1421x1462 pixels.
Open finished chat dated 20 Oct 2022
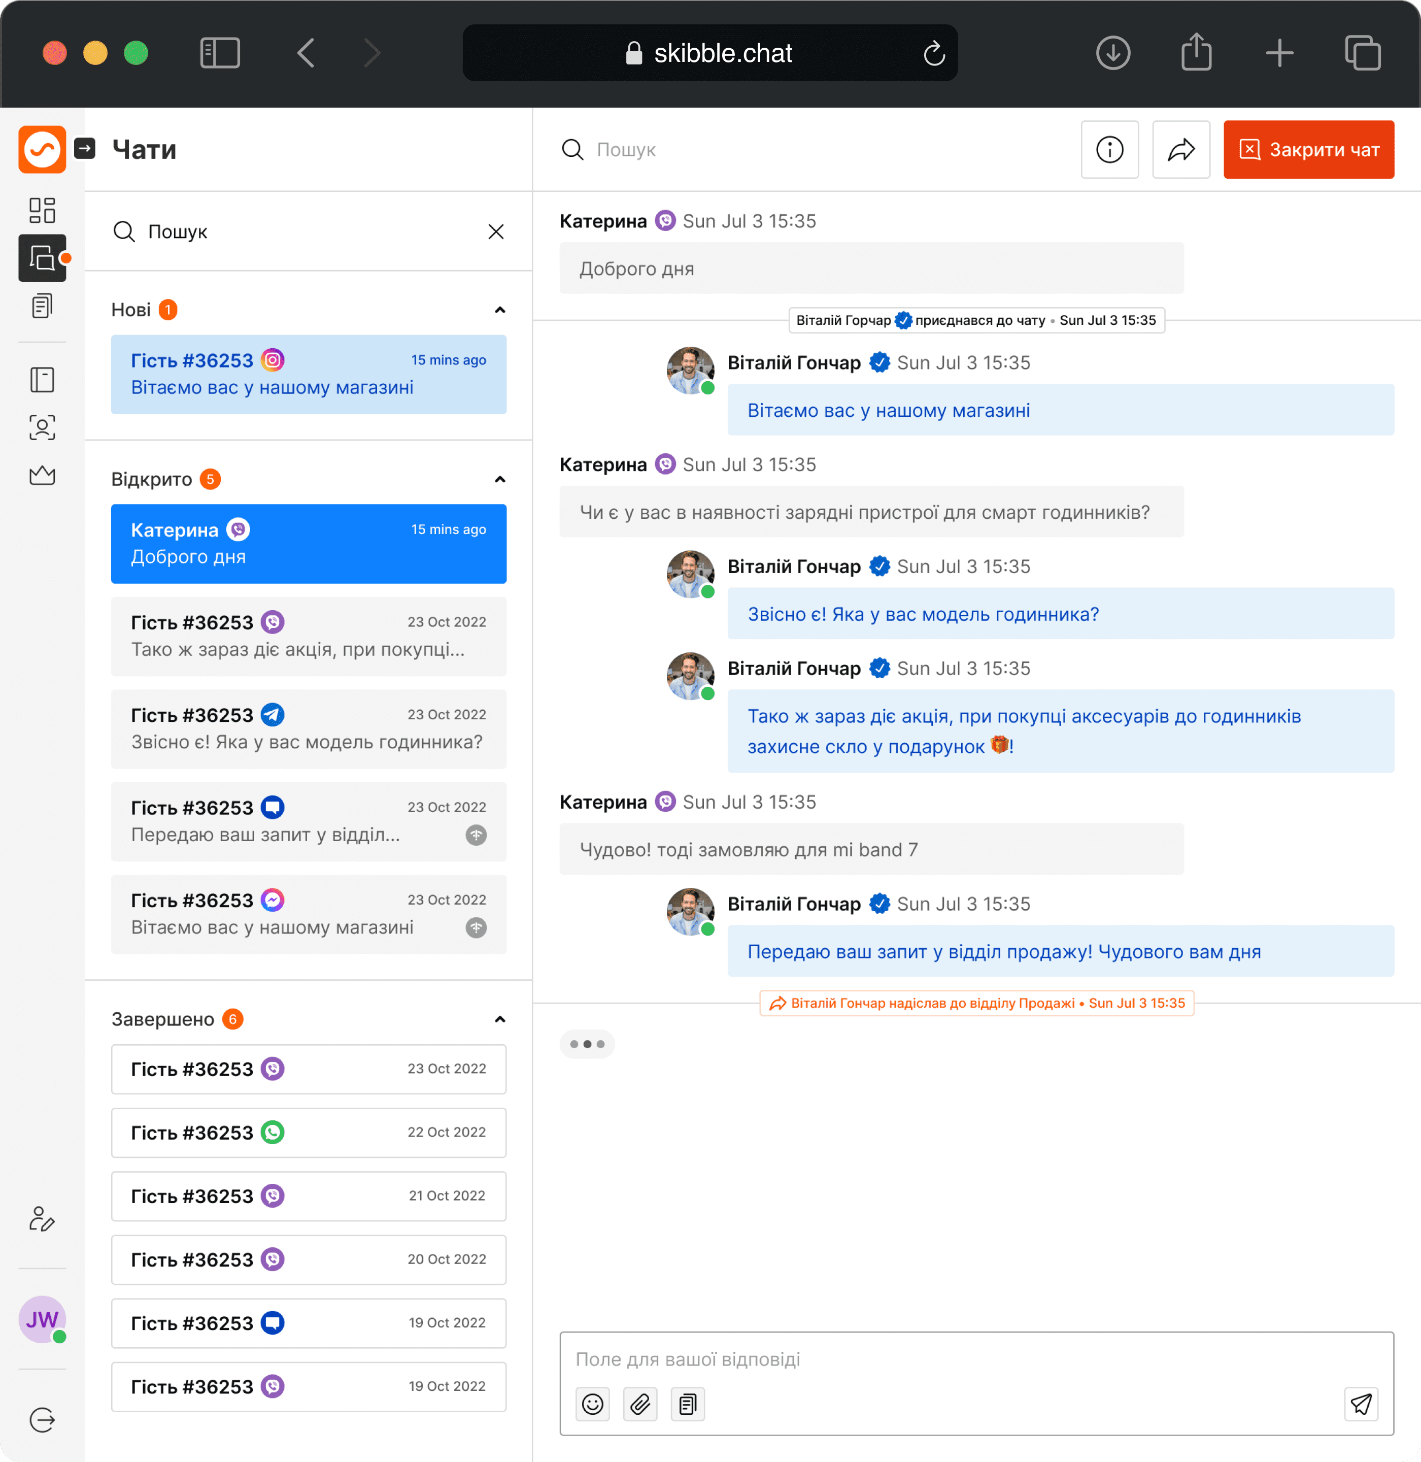tap(308, 1259)
